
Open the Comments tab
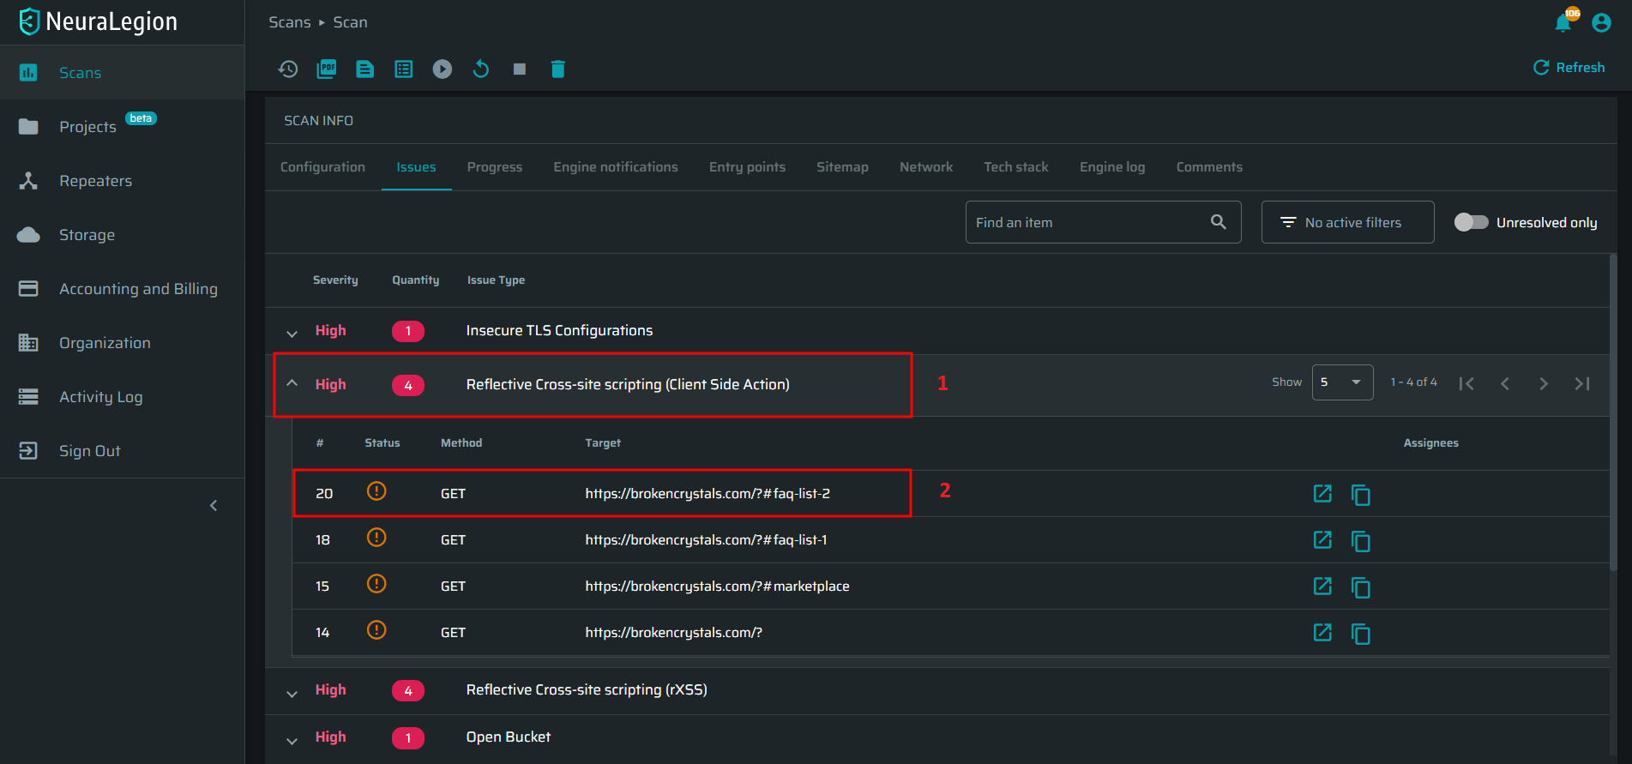tap(1209, 167)
